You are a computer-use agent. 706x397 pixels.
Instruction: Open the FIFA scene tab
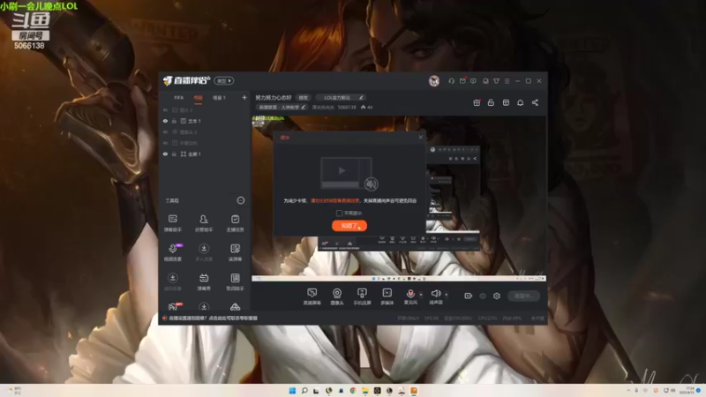[x=179, y=98]
